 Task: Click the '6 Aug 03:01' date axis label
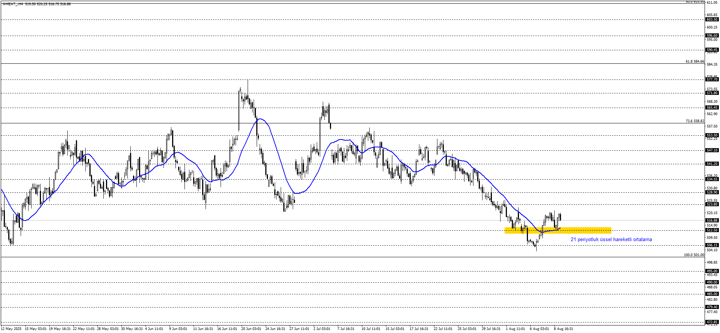coord(539,329)
